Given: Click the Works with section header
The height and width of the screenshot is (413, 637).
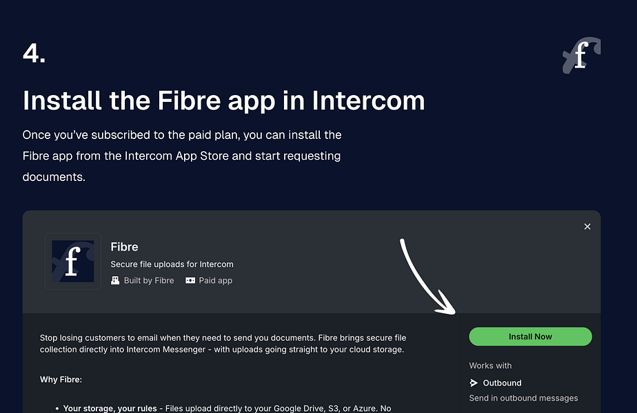Looking at the screenshot, I should coord(490,366).
